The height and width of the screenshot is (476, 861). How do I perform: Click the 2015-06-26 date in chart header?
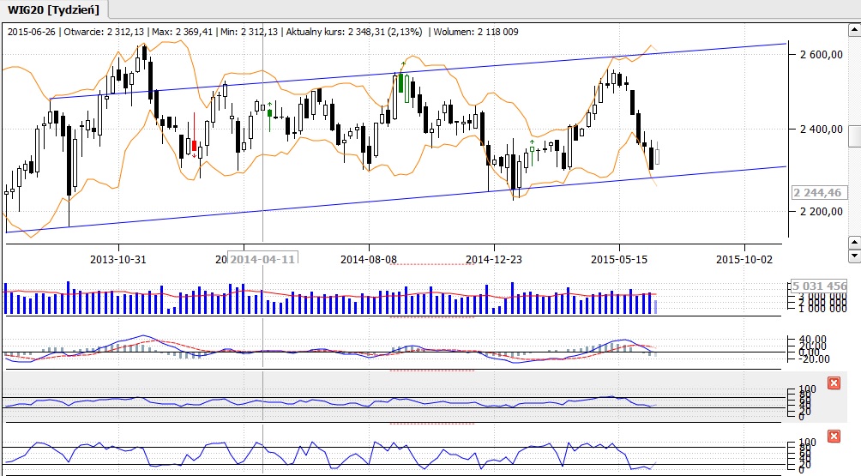[x=31, y=32]
